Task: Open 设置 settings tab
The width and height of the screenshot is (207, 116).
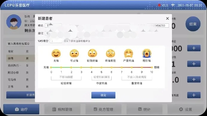Action: pos(185,109)
